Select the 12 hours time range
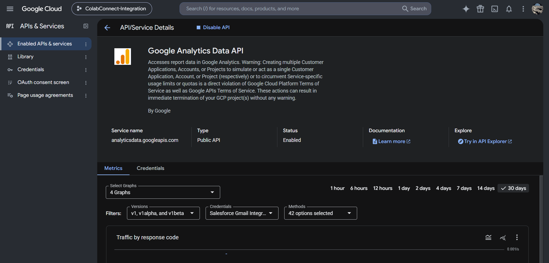 tap(383, 188)
